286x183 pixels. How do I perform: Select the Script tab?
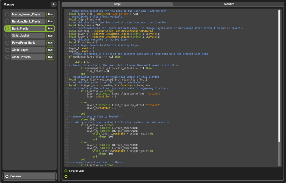tap(117, 4)
